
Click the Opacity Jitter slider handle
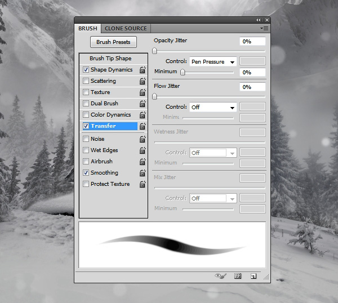pyautogui.click(x=154, y=51)
